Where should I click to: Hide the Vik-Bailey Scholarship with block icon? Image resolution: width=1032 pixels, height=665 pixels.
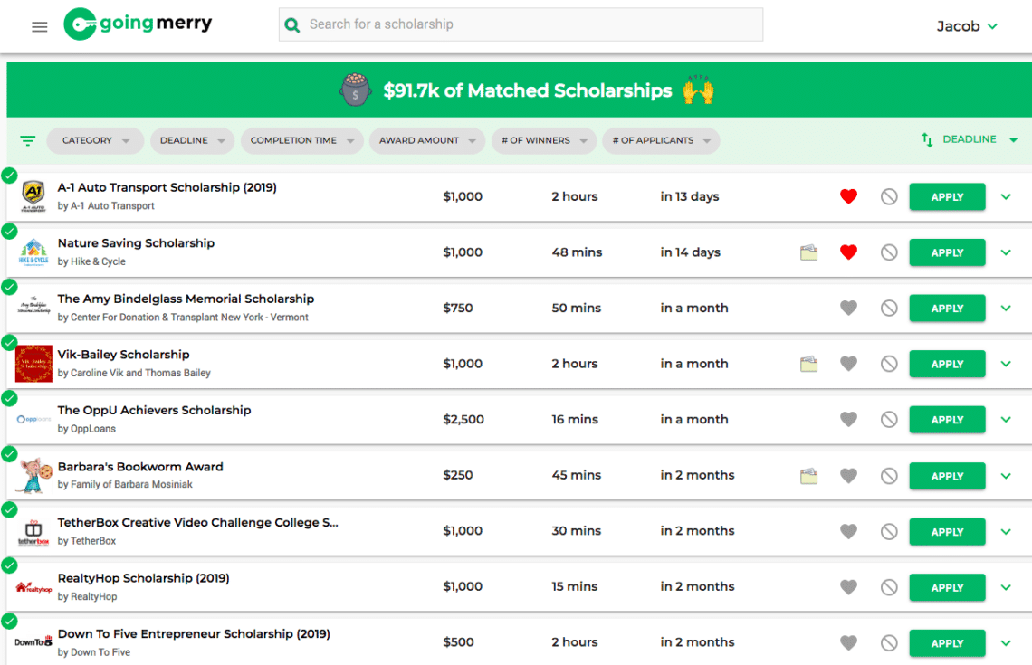coord(889,364)
